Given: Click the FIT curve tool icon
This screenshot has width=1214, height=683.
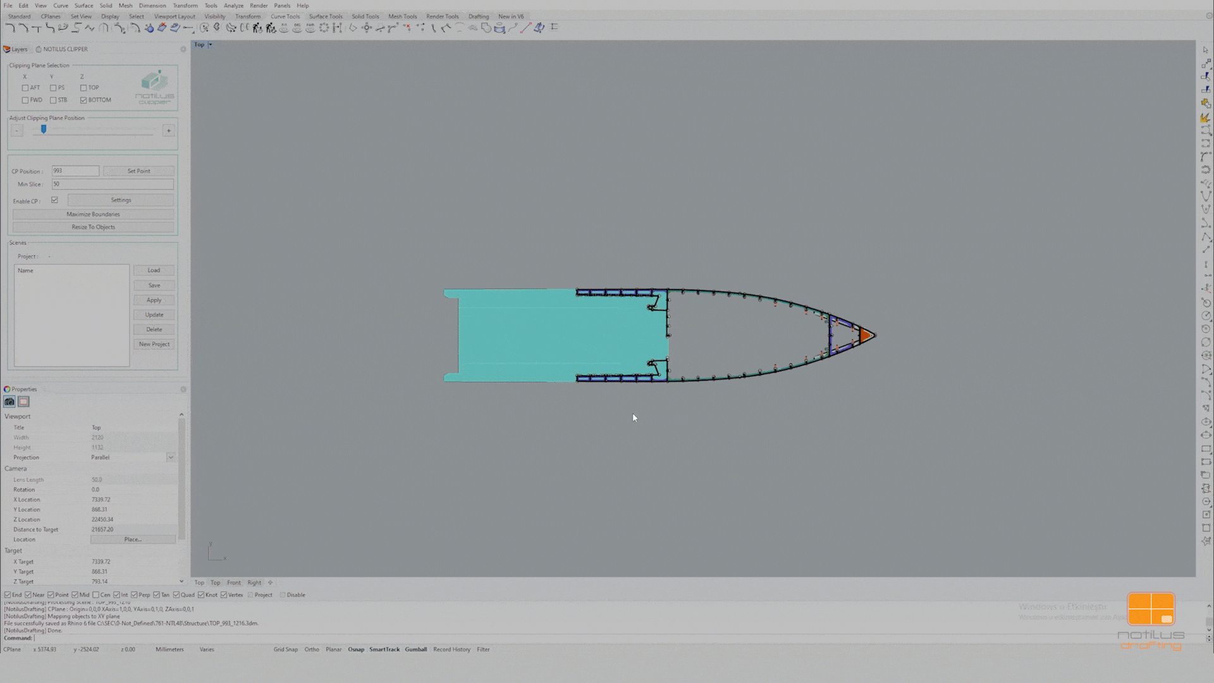Looking at the screenshot, I should [284, 28].
